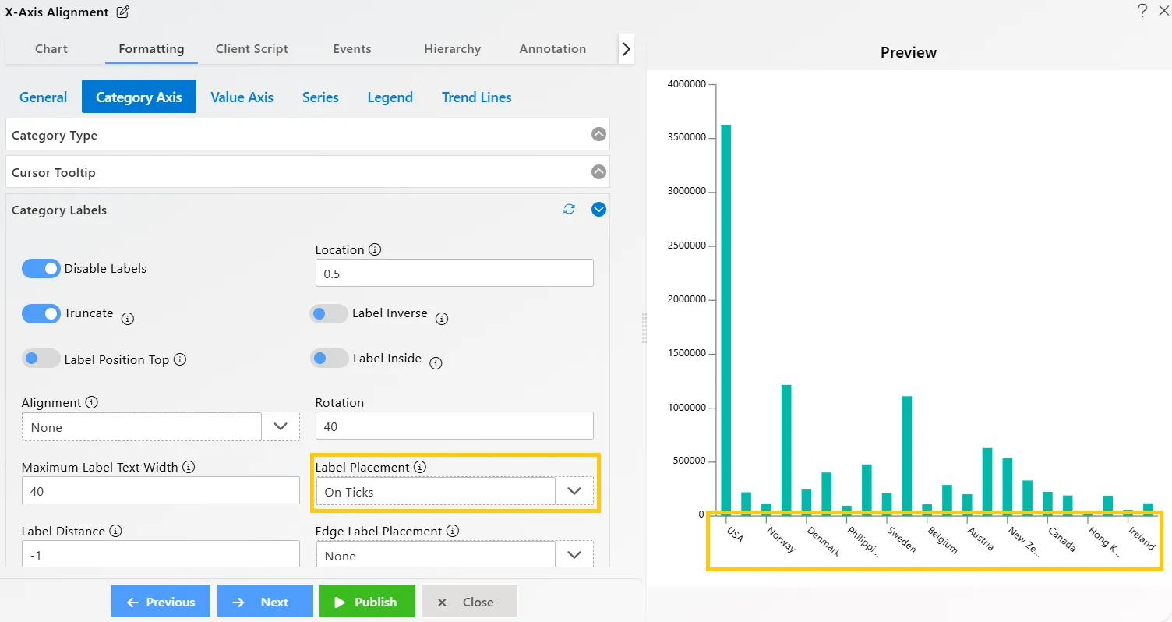This screenshot has height=622, width=1172.
Task: Click the Rotation input field
Action: (x=454, y=426)
